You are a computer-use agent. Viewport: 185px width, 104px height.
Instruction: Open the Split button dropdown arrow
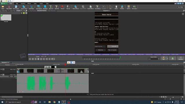(167, 58)
